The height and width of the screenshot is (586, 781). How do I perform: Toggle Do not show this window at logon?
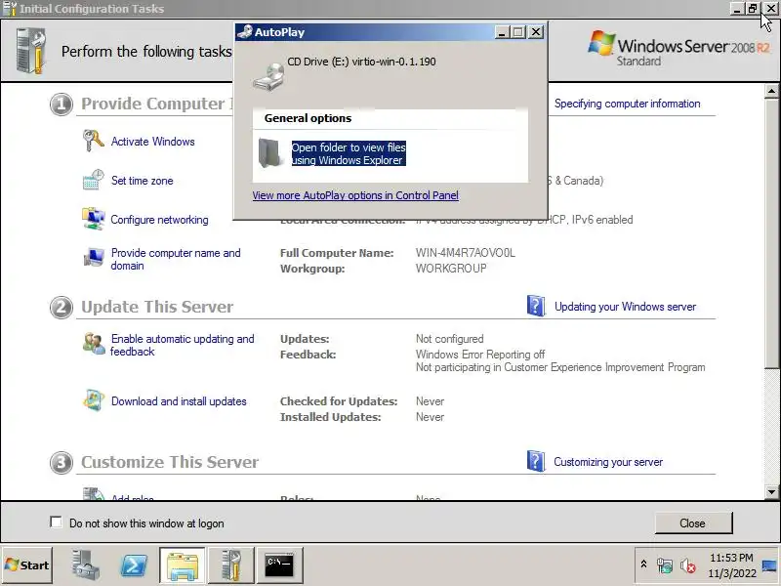click(56, 523)
